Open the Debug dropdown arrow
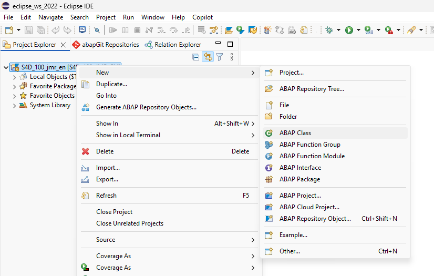The height and width of the screenshot is (276, 434). (x=338, y=30)
